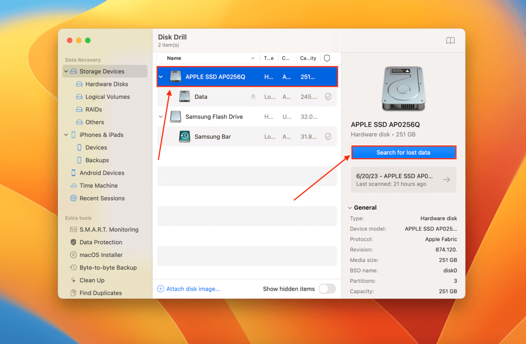Open Recent Sessions
Viewport: 526px width, 344px height.
tap(102, 198)
